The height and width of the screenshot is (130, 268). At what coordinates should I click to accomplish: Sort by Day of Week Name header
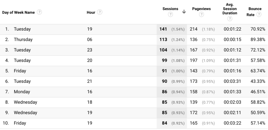coord(18,12)
